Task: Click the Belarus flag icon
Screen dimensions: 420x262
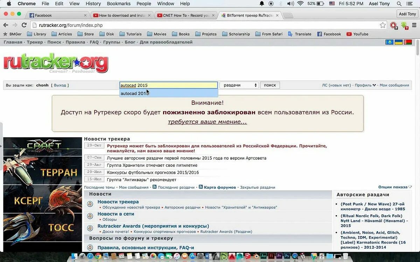Action: tap(408, 42)
